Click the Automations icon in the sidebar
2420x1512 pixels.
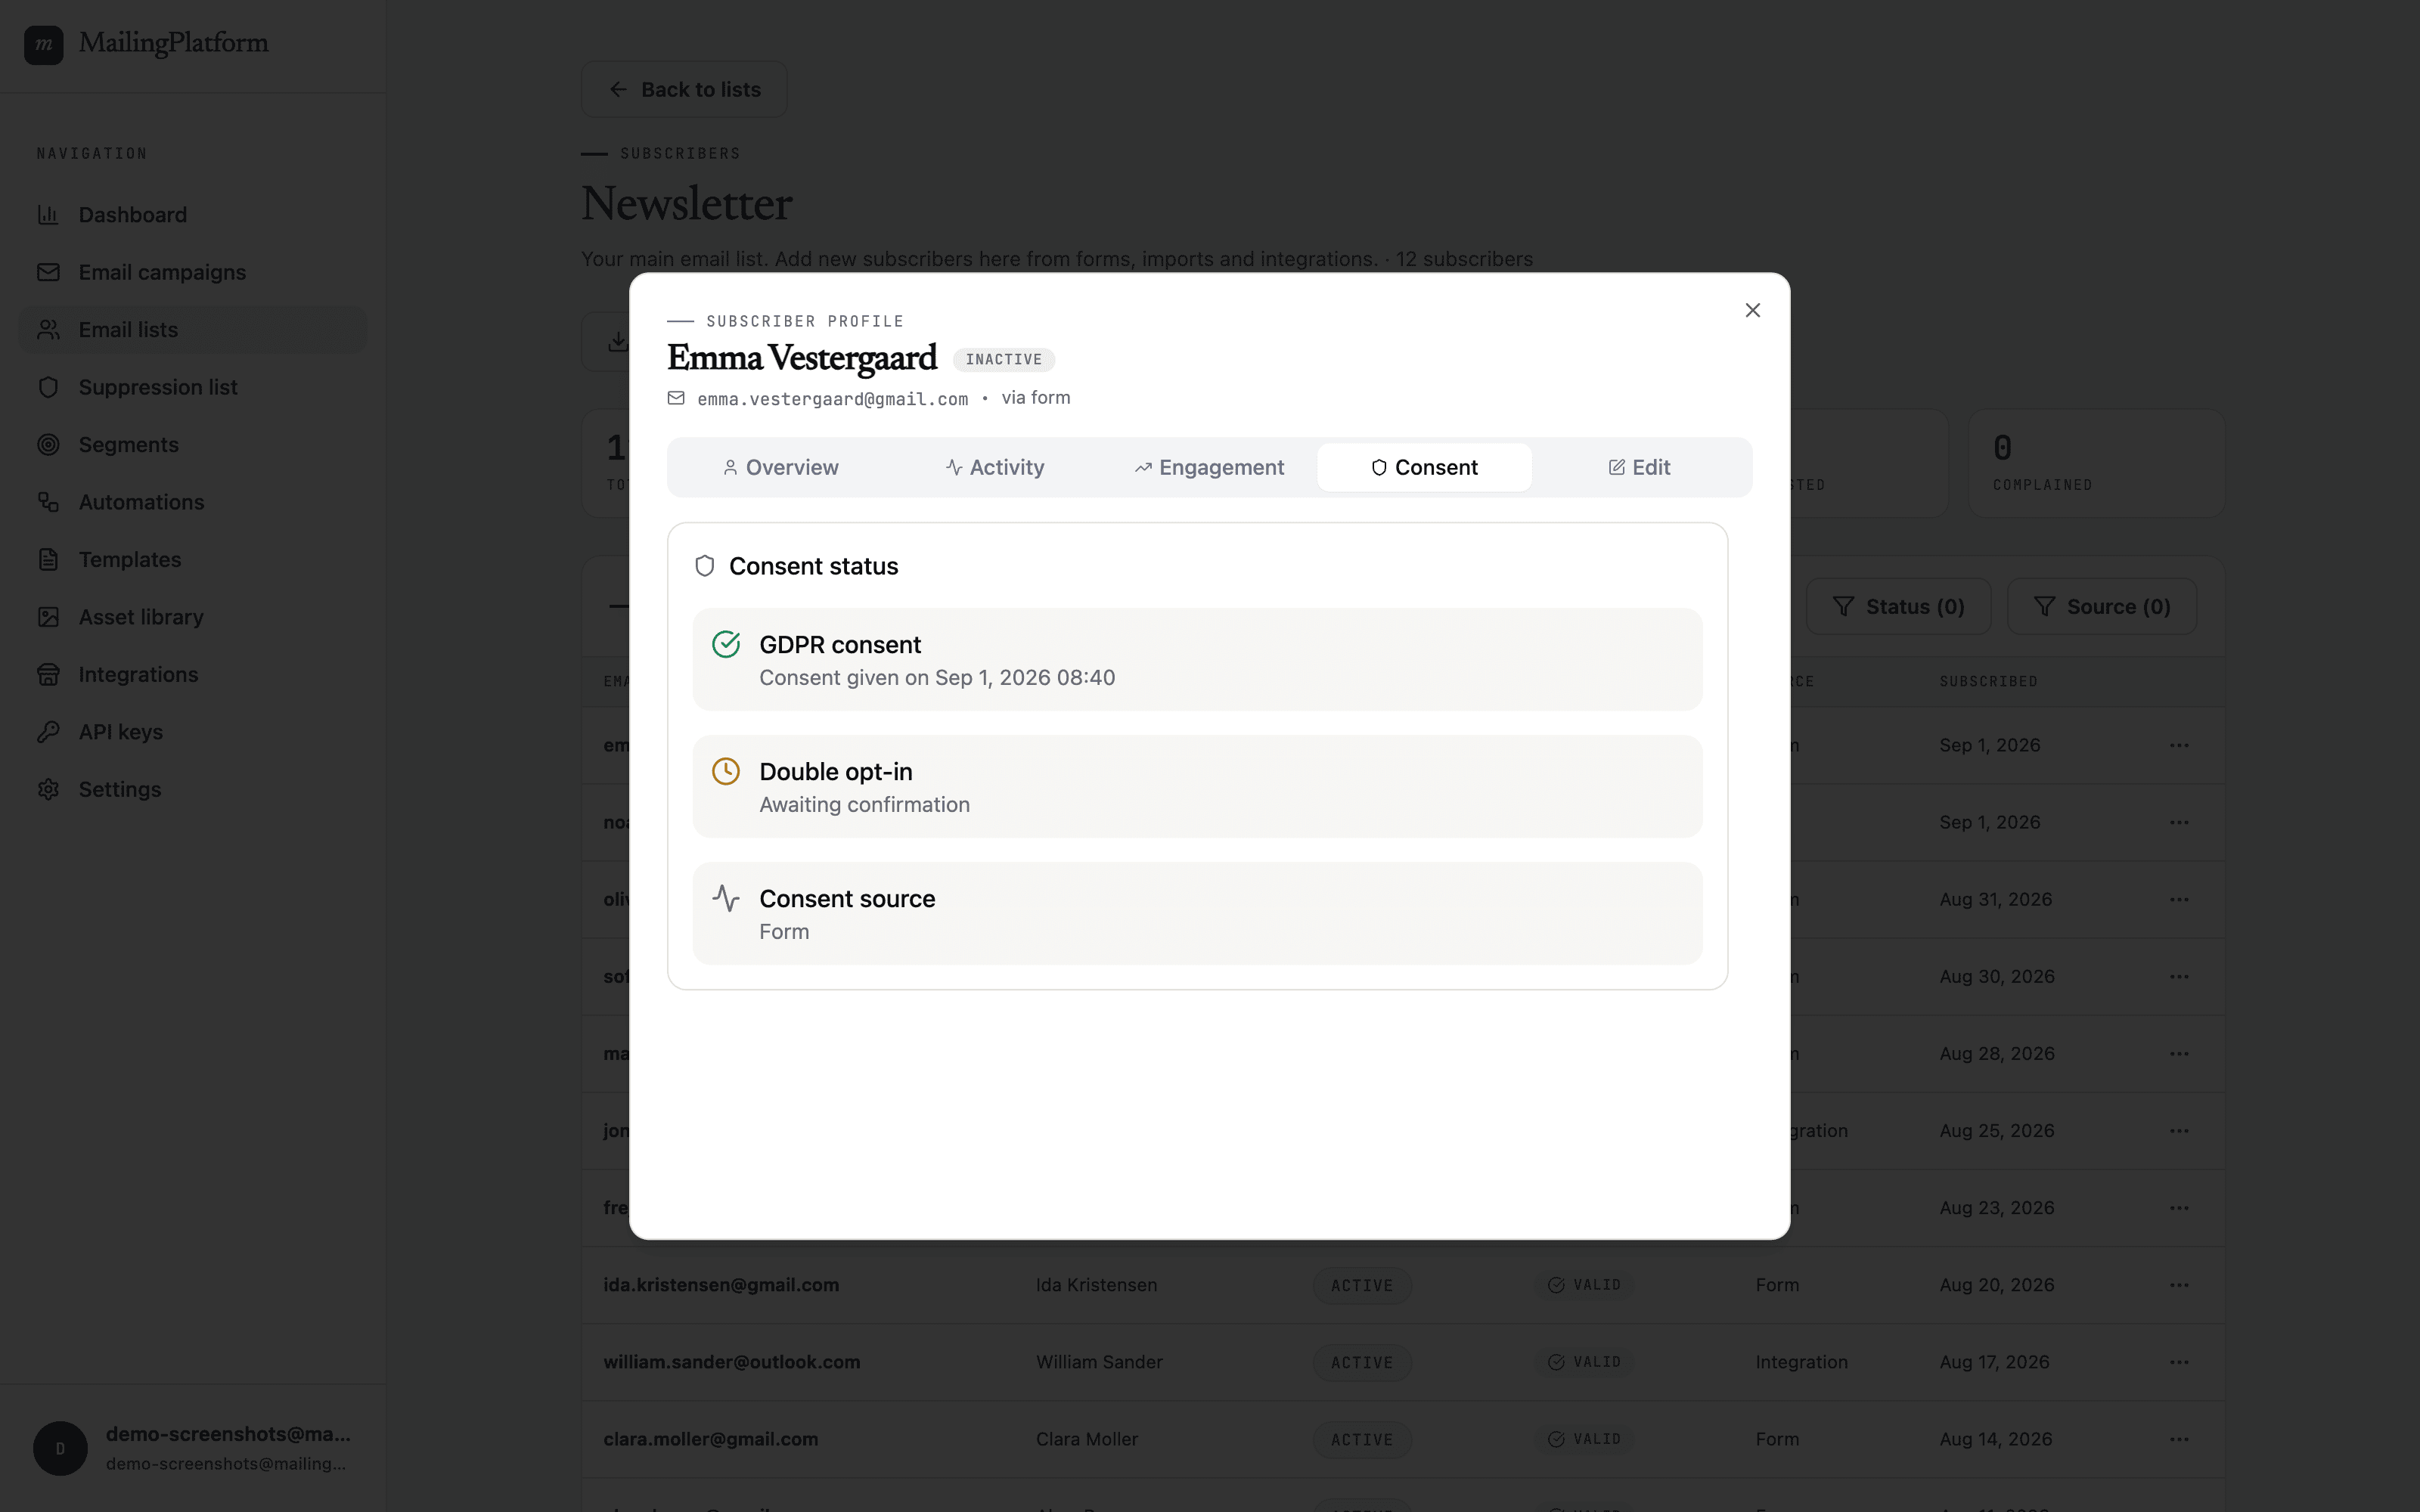[48, 502]
